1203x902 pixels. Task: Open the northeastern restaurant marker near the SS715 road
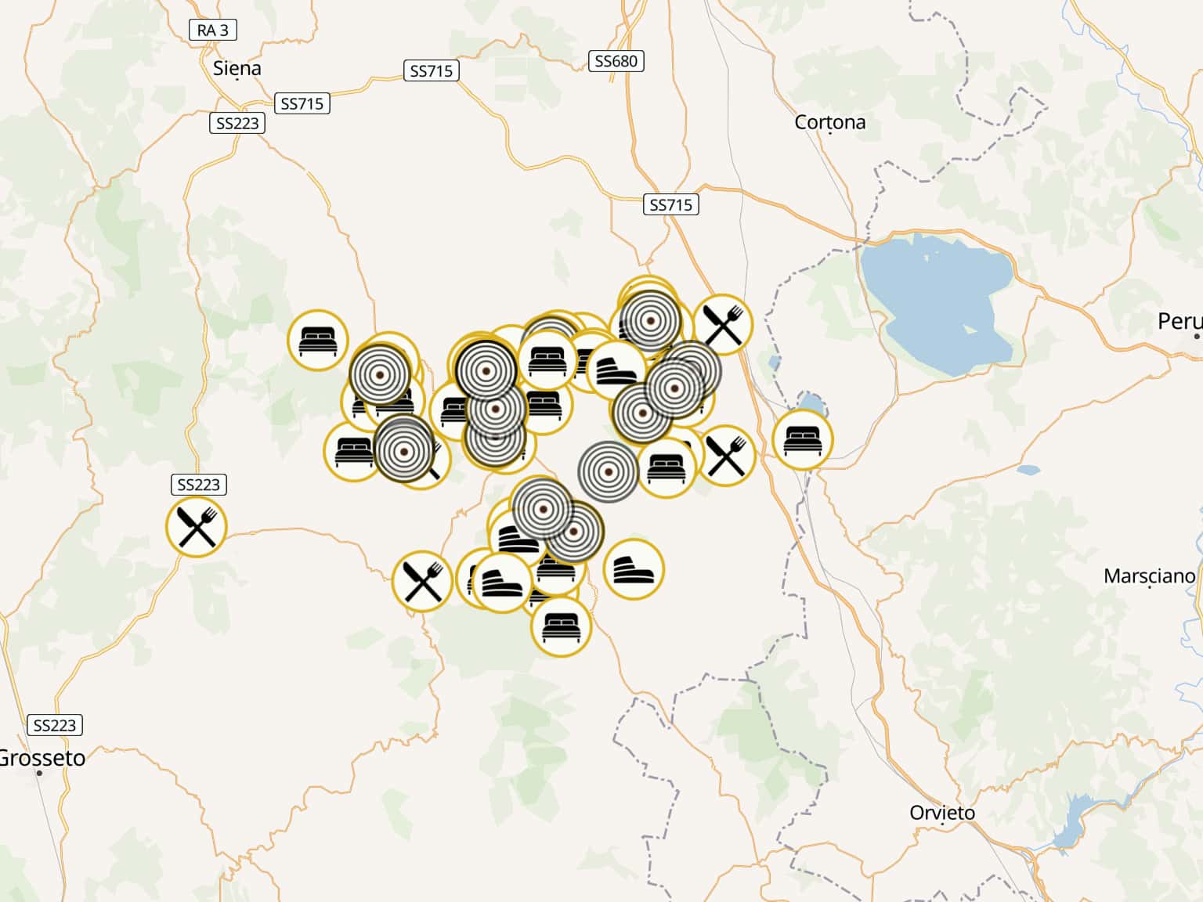(722, 324)
